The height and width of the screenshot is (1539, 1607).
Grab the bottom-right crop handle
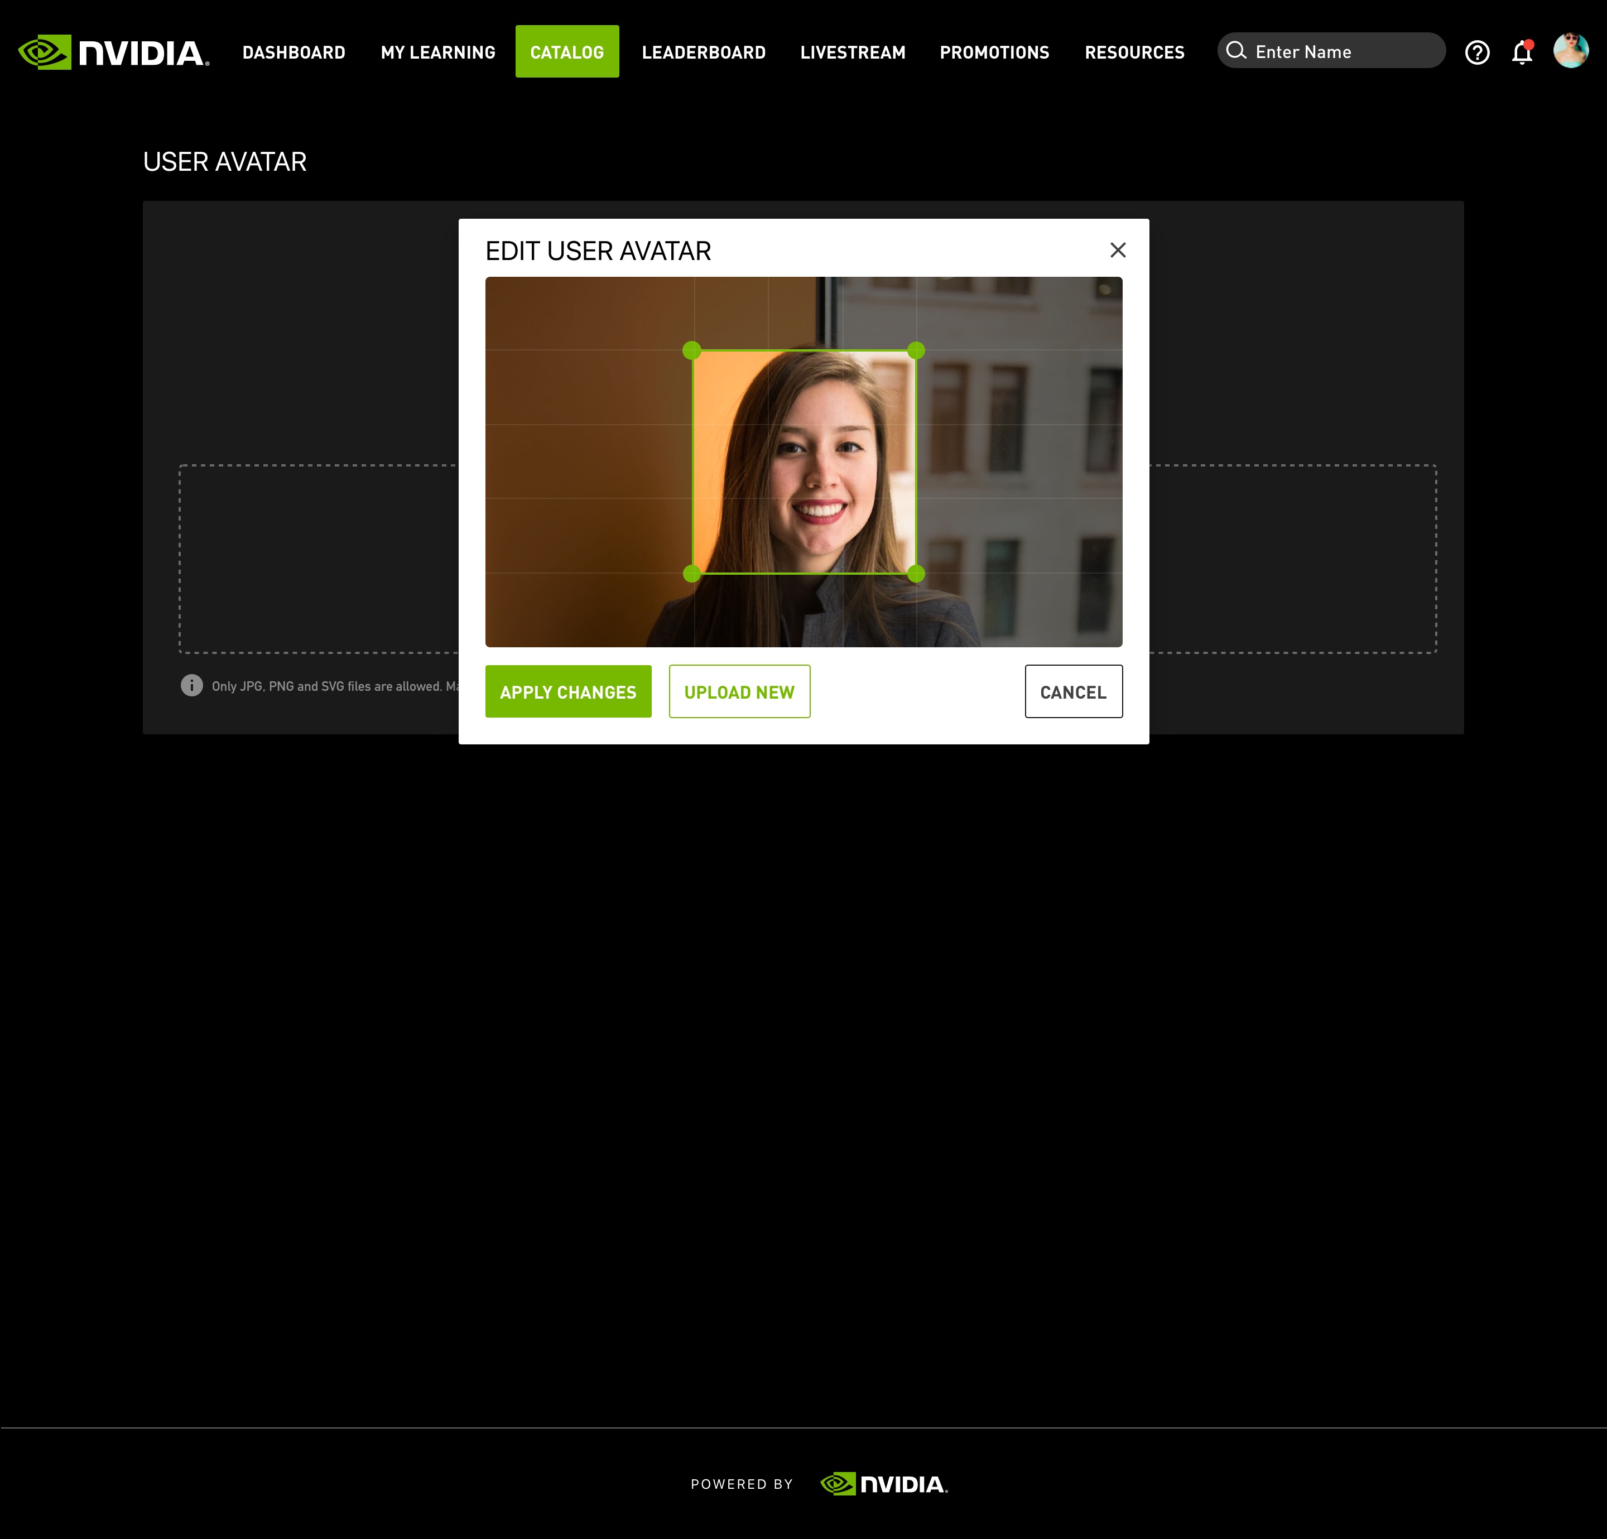click(916, 574)
